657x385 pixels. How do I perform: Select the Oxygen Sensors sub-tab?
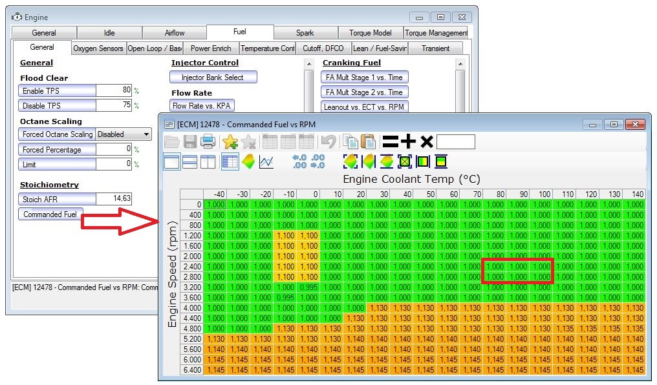tap(98, 48)
